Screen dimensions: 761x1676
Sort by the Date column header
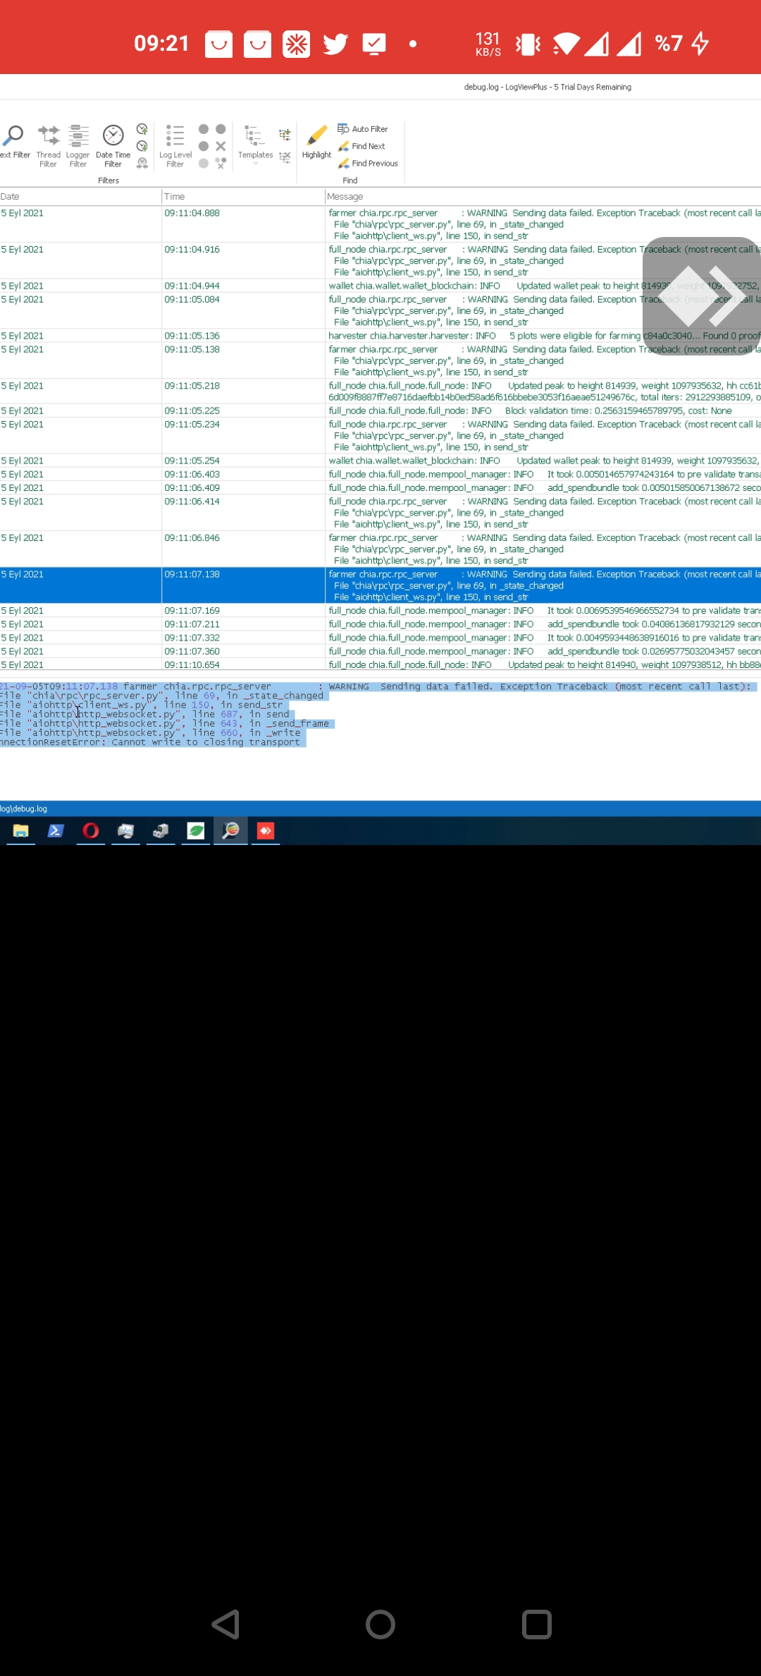80,196
